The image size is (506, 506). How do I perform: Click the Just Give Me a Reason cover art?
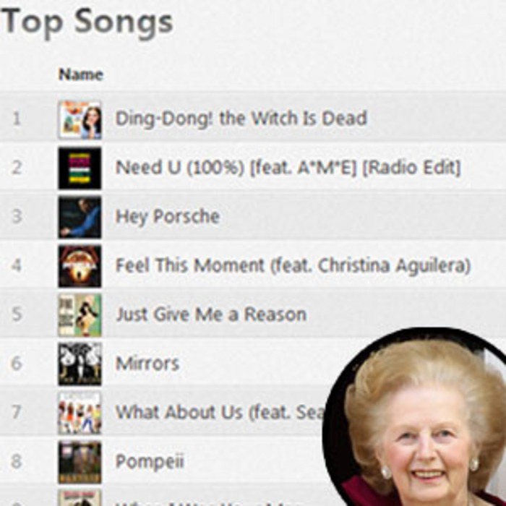coord(80,315)
